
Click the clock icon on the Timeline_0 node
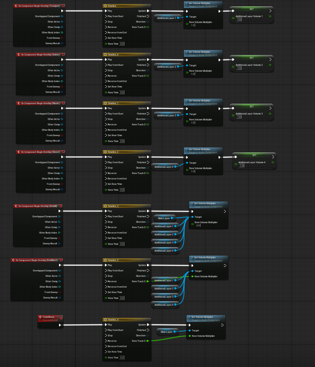point(106,55)
